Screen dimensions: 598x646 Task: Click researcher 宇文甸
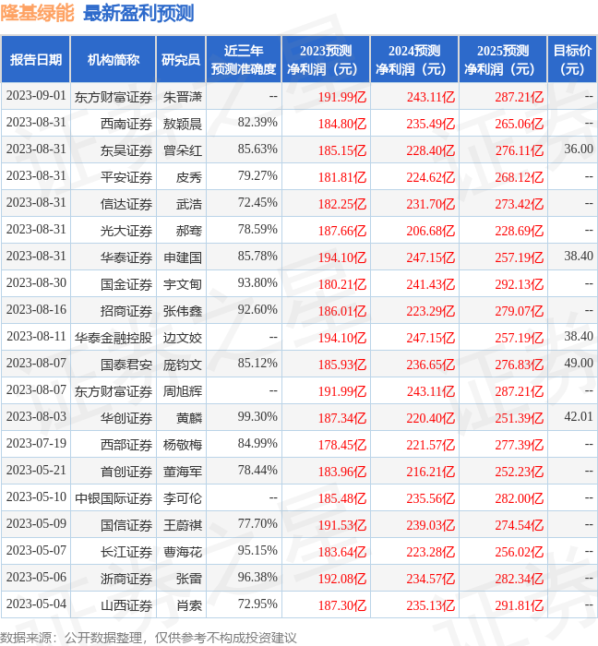tap(183, 284)
